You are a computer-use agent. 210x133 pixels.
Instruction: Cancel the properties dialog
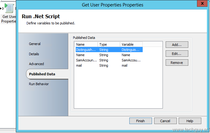(x=165, y=121)
